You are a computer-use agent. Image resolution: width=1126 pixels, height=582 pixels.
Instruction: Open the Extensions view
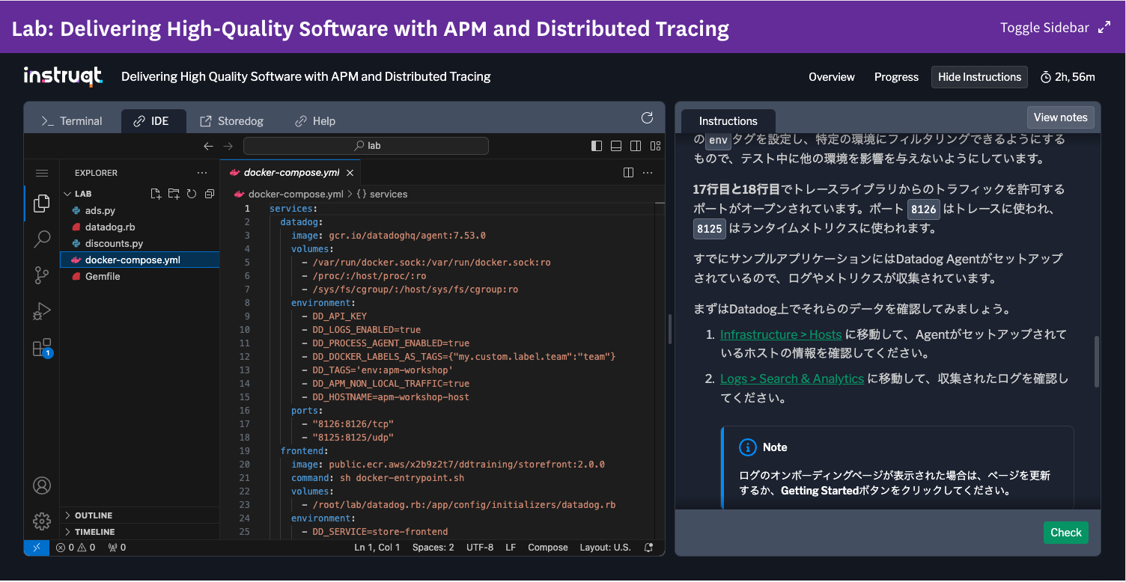[42, 348]
